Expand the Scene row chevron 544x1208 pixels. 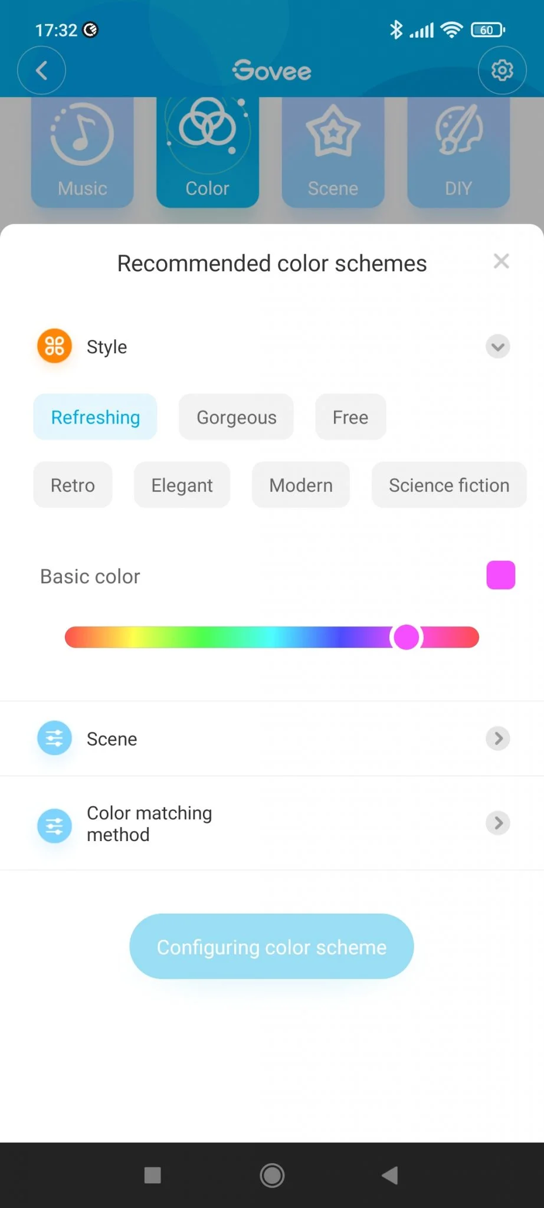498,738
